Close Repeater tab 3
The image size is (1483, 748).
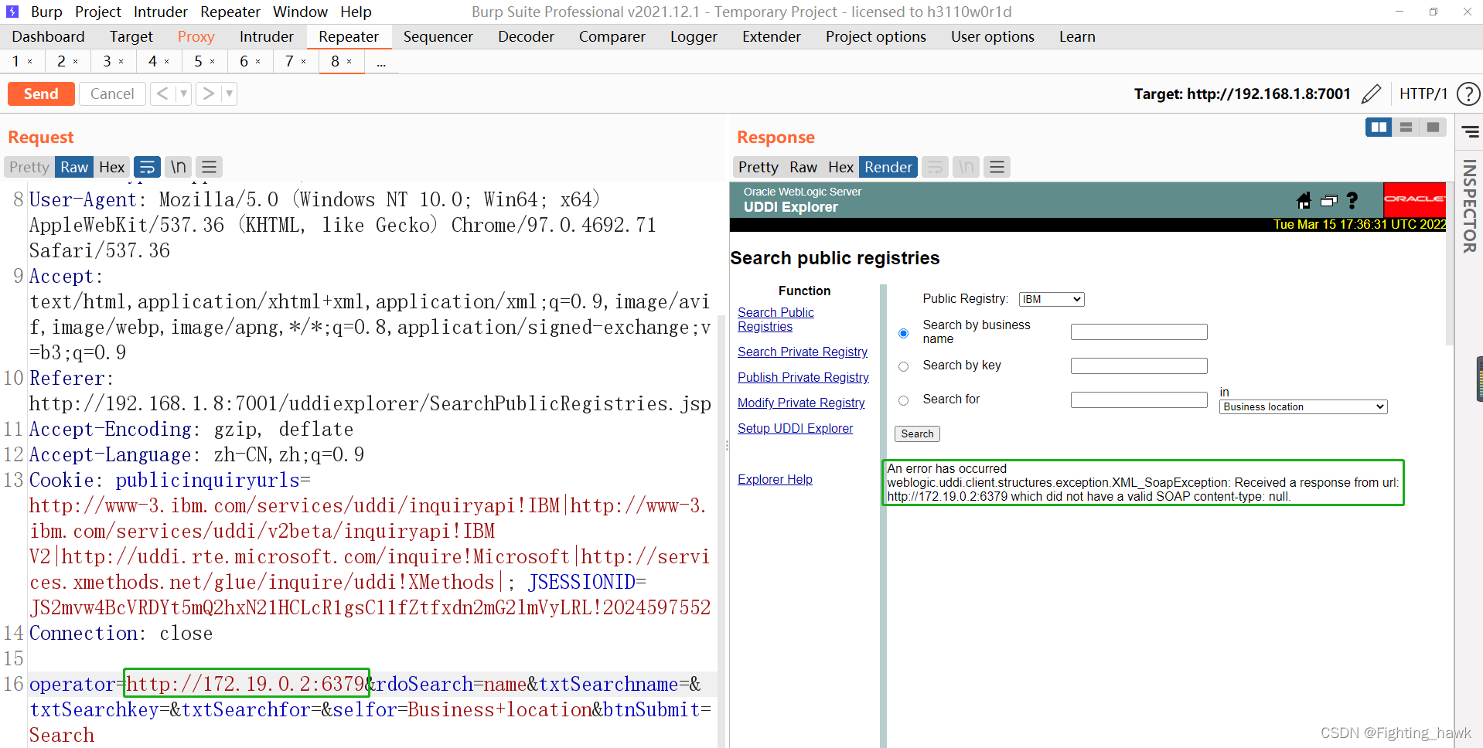pyautogui.click(x=121, y=62)
